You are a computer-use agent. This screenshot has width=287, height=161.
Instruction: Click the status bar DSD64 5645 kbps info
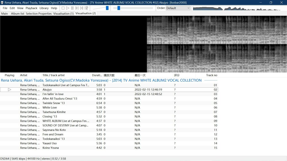(33, 159)
